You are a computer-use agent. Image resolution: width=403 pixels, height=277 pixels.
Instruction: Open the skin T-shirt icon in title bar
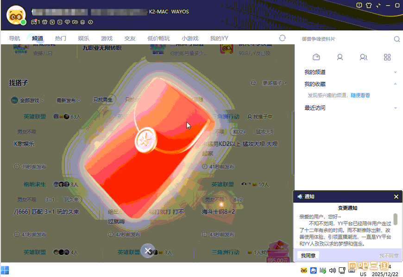point(369,6)
